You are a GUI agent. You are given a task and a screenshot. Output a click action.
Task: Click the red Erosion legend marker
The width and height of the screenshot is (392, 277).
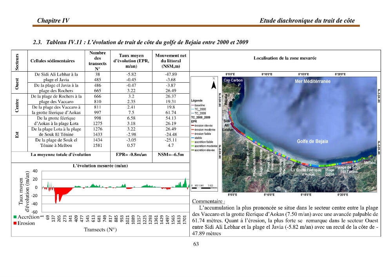coord(15,223)
